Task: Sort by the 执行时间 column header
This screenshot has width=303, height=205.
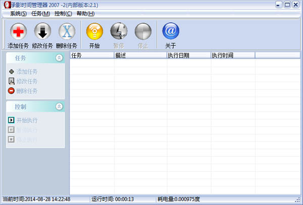Action: click(x=233, y=55)
